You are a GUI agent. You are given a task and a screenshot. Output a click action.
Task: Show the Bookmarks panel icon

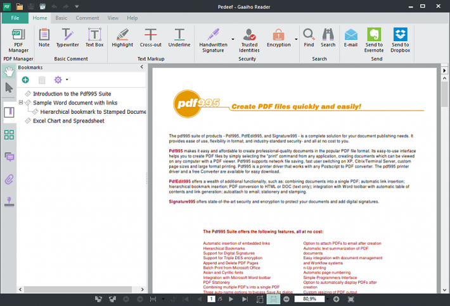9,112
